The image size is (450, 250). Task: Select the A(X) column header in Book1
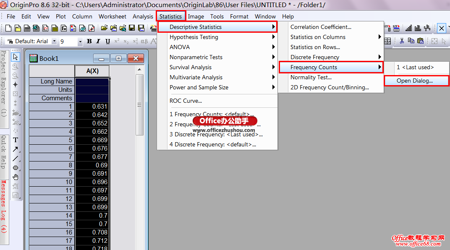(x=92, y=71)
